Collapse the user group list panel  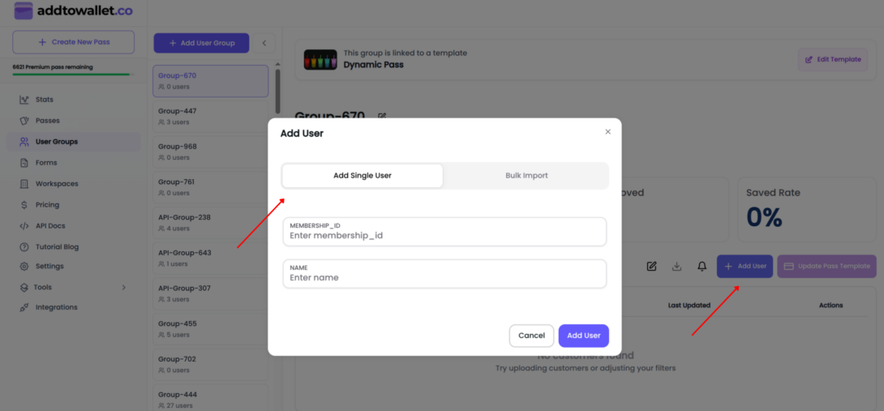pyautogui.click(x=264, y=43)
